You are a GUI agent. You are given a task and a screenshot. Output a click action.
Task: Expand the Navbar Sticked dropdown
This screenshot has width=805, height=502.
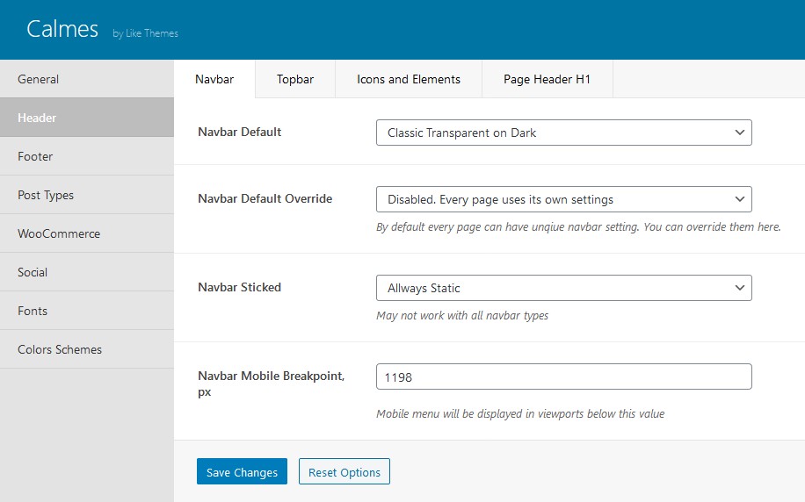click(x=563, y=288)
